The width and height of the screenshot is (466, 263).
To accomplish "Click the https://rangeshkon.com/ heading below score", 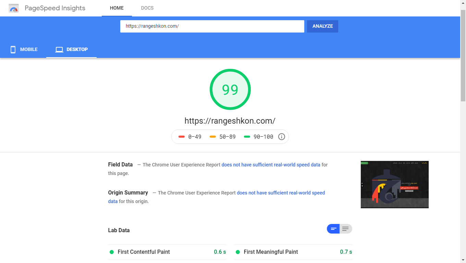I will click(230, 121).
